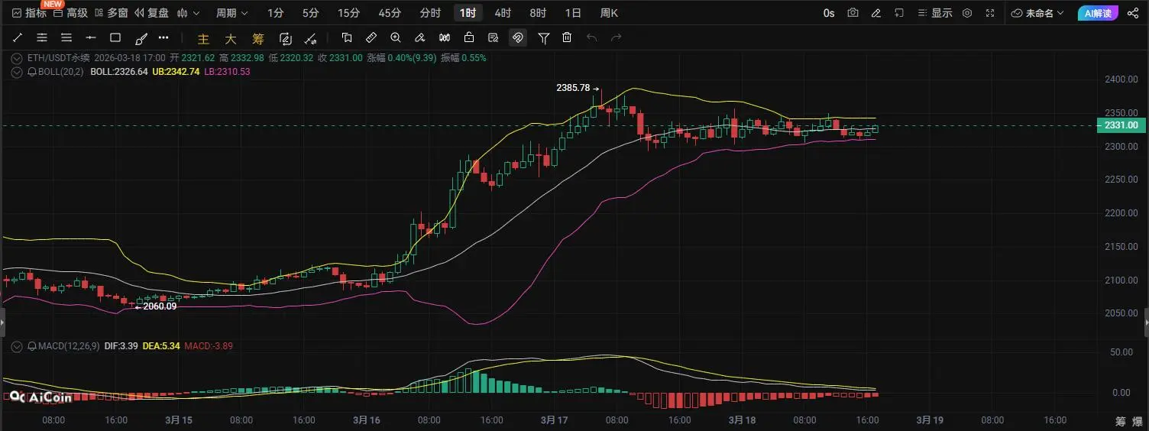The image size is (1149, 431).
Task: Start 复盘 replay mode
Action: [x=151, y=13]
